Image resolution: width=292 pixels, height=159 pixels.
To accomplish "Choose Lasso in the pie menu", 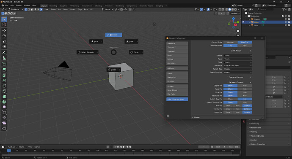I will [x=113, y=70].
